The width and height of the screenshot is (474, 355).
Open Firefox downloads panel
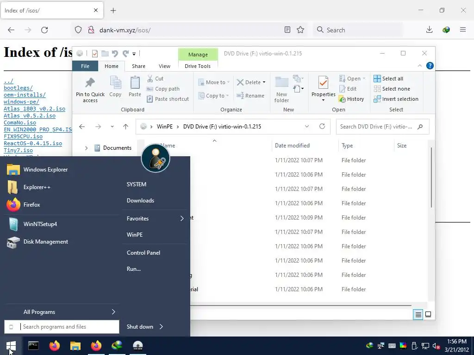pos(429,30)
